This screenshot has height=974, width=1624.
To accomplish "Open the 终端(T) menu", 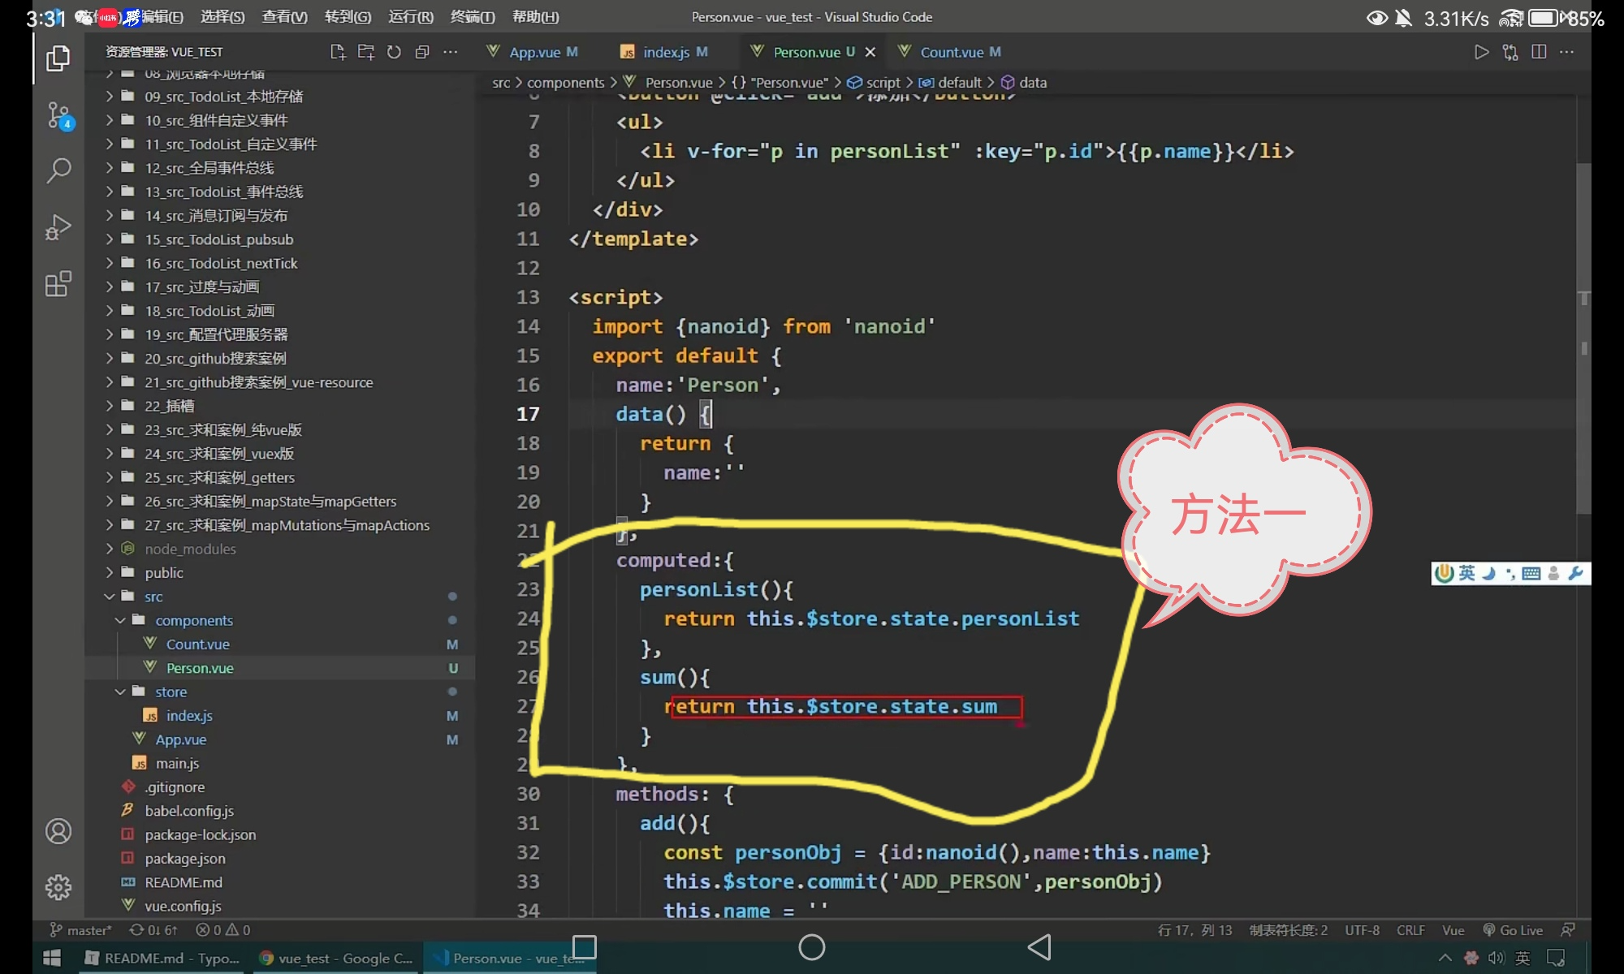I will [472, 16].
